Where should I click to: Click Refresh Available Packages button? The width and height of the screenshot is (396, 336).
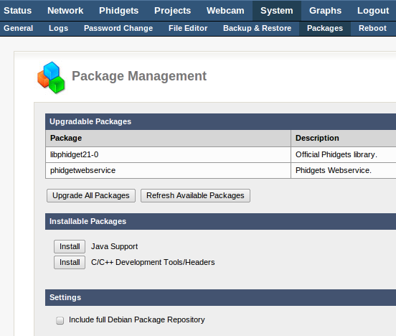(195, 195)
